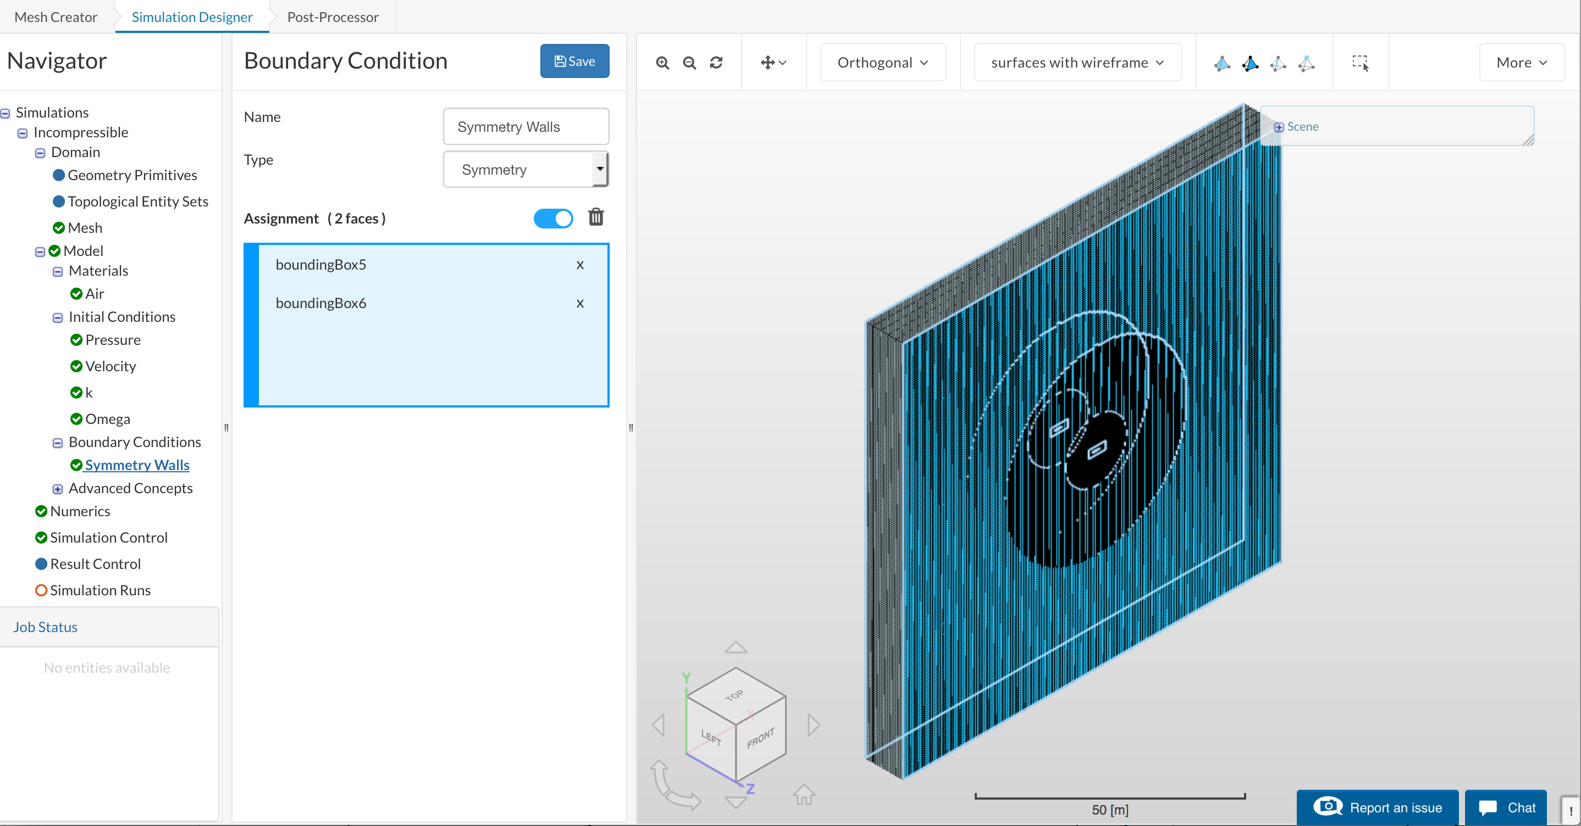
Task: Remove boundingBox6 from the assignment
Action: (x=579, y=304)
